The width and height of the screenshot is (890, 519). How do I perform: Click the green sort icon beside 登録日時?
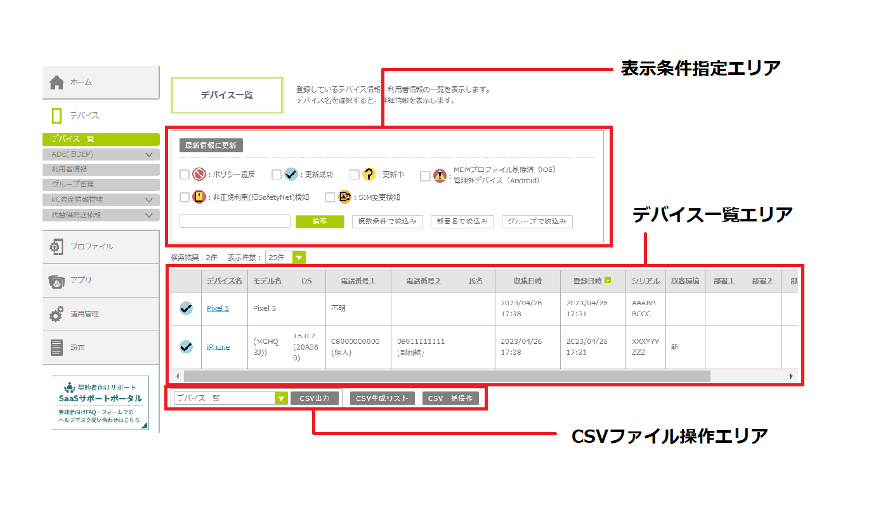click(x=608, y=280)
